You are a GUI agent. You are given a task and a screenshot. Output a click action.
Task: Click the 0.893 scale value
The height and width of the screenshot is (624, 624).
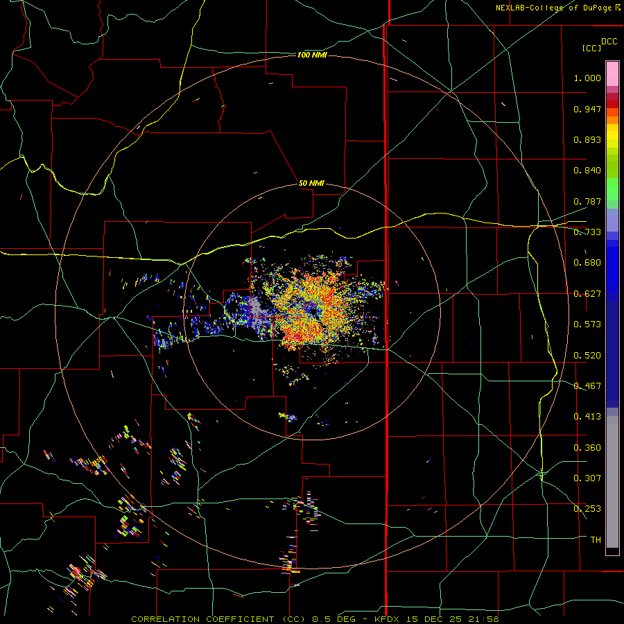(587, 139)
